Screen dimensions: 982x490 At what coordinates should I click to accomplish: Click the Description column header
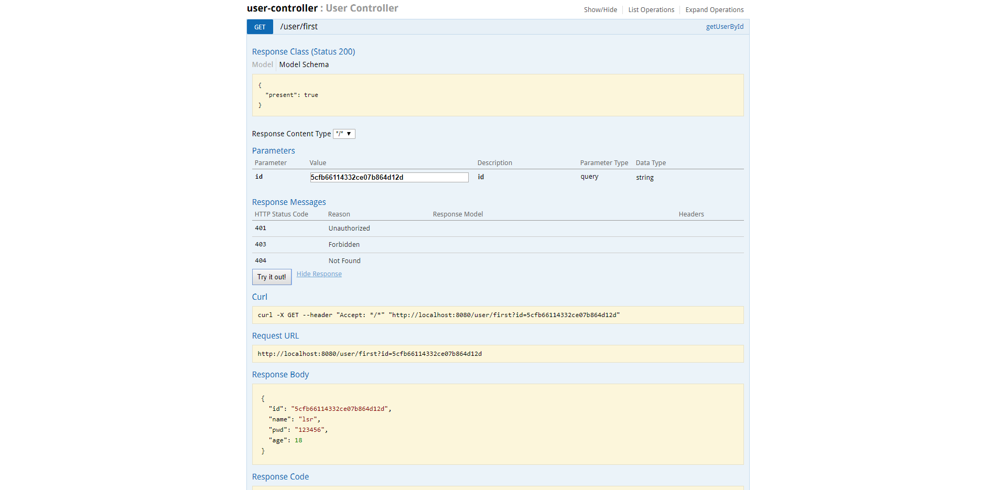[494, 163]
